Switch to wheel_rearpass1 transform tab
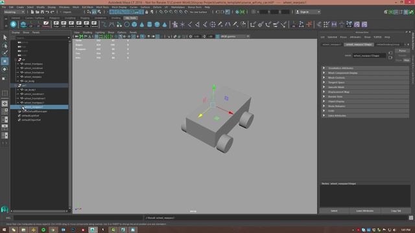 (x=331, y=45)
